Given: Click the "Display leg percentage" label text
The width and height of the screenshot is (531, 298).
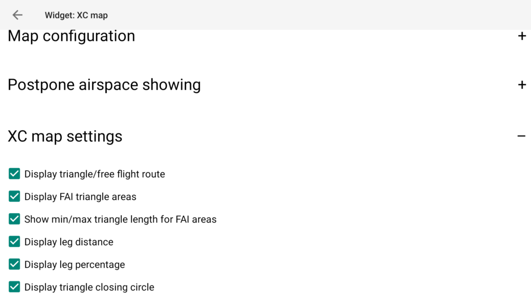Looking at the screenshot, I should [75, 264].
